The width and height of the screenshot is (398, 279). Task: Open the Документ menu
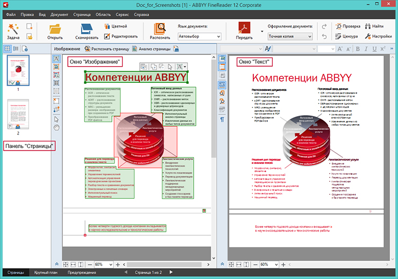coord(59,15)
